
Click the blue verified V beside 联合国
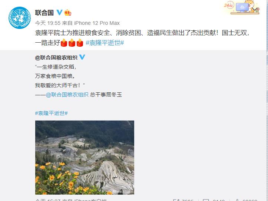(x=59, y=12)
